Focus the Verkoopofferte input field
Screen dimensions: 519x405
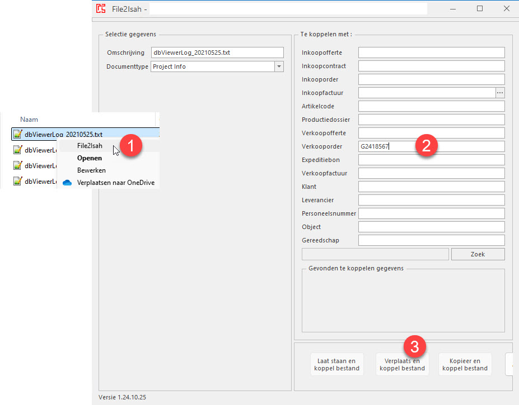[x=431, y=133]
